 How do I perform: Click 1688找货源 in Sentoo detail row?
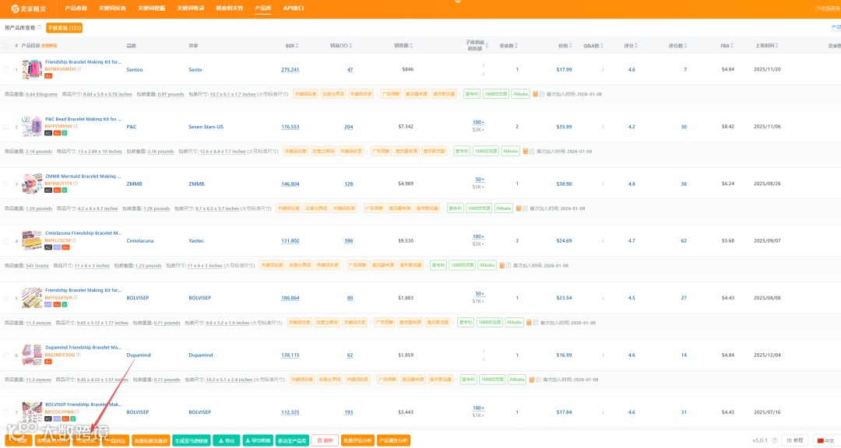(495, 94)
